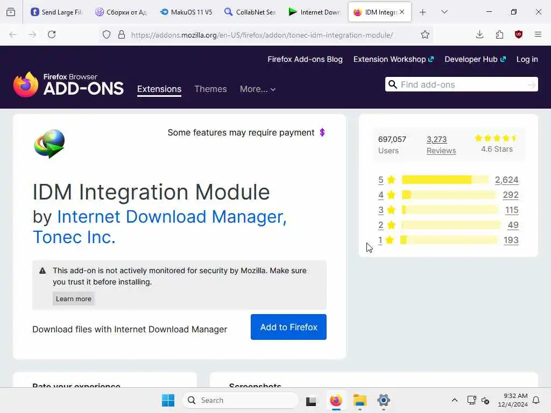
Task: Click IDM Integration Module extension icon
Action: (49, 144)
